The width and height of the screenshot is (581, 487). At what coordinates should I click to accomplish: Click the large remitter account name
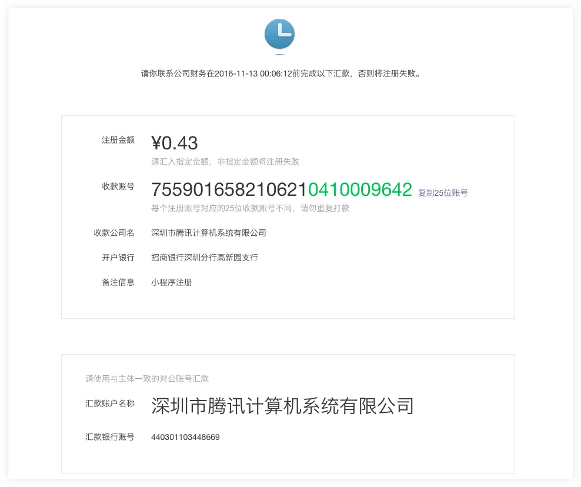[x=282, y=405]
